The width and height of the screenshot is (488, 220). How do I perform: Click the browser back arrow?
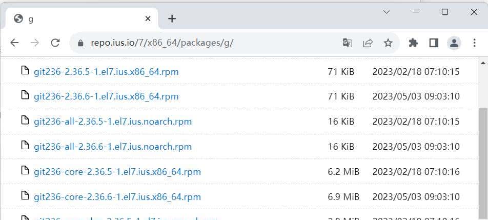tap(14, 43)
